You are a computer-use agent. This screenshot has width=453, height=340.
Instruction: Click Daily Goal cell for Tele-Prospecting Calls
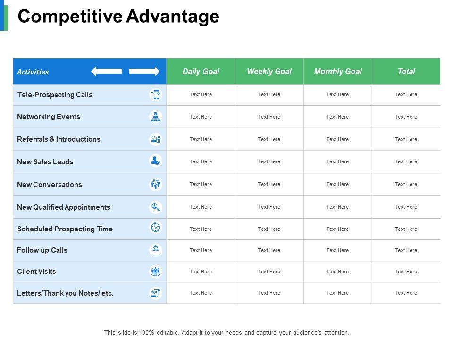201,94
